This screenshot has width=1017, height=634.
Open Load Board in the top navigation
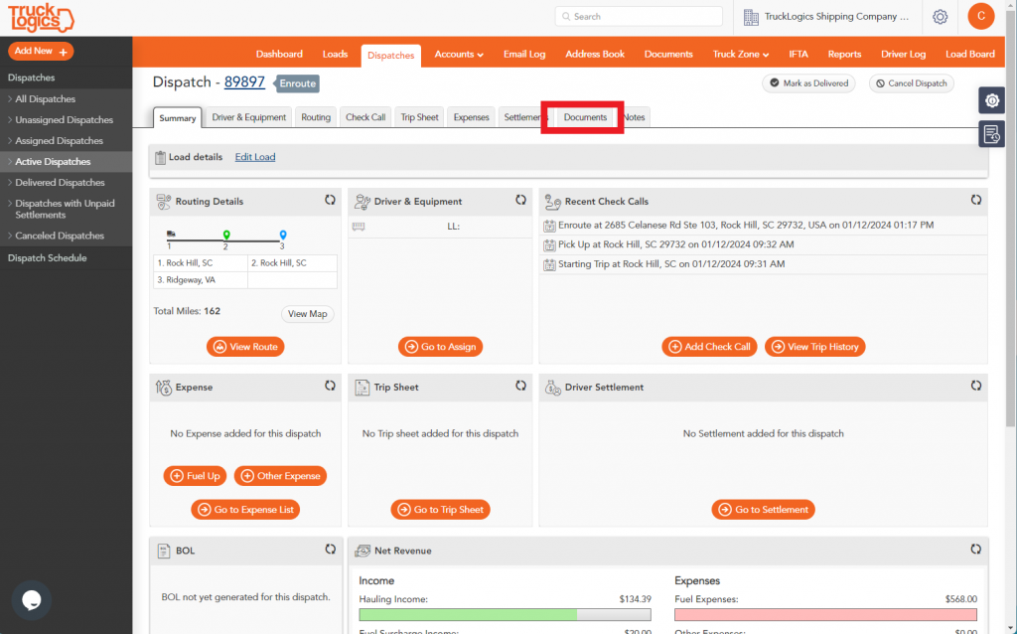(x=969, y=55)
